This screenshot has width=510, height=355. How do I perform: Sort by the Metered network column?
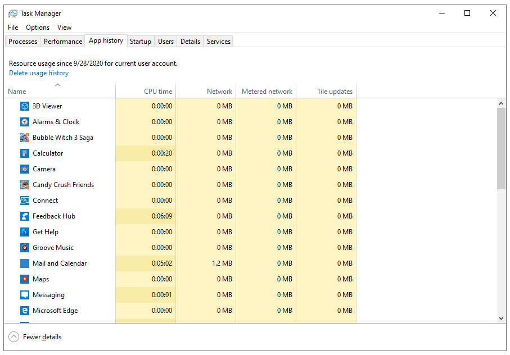click(x=266, y=90)
